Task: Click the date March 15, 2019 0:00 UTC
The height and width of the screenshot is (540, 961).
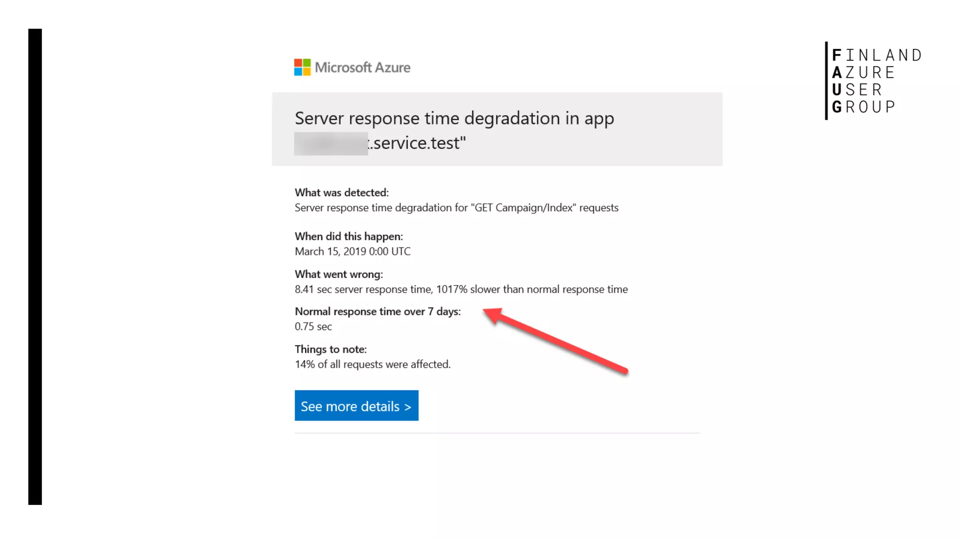Action: tap(352, 251)
